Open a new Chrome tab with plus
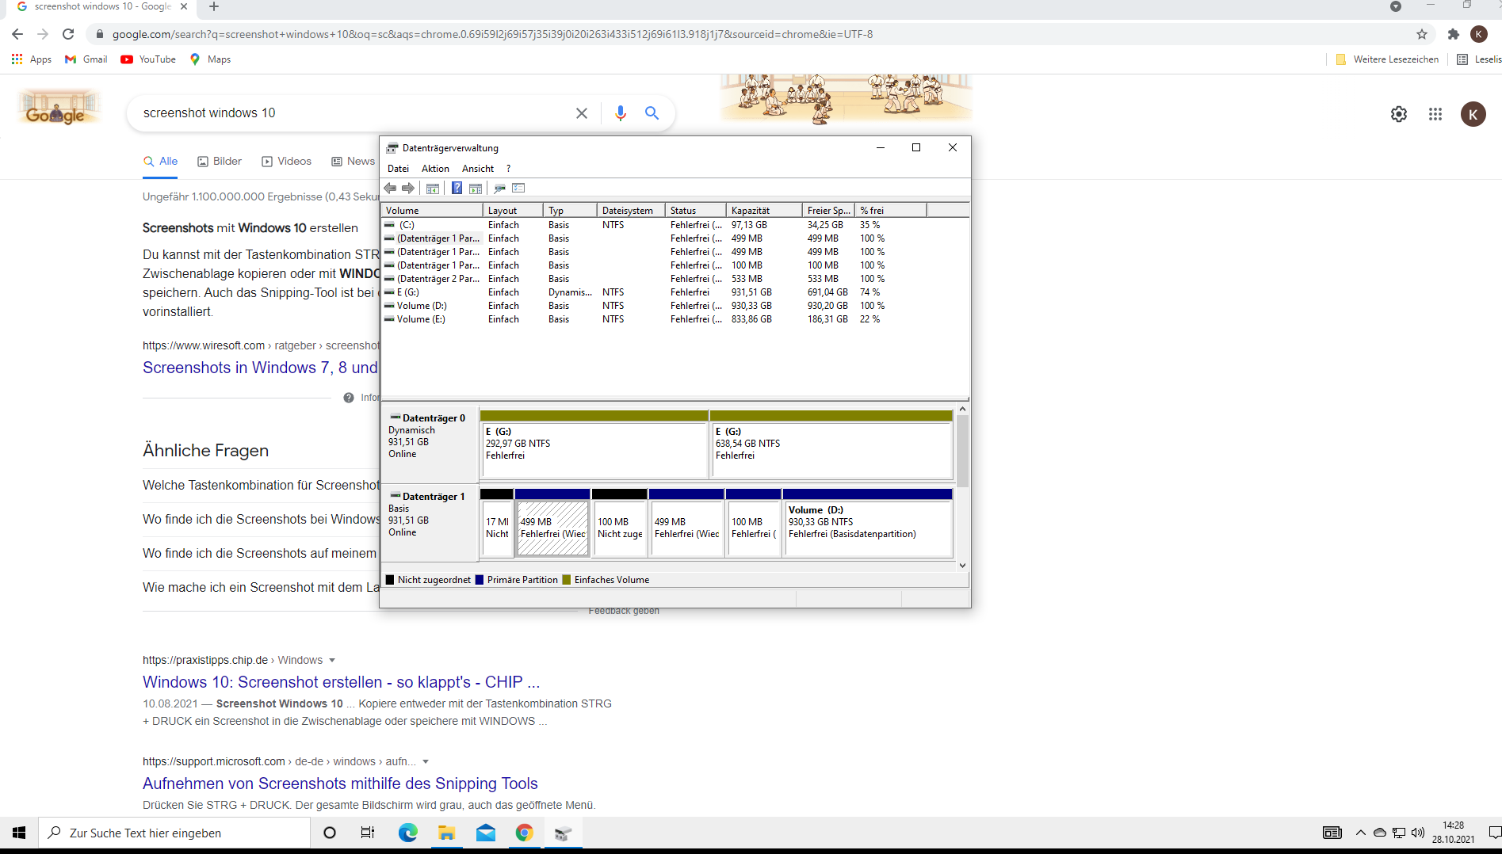 (x=213, y=7)
